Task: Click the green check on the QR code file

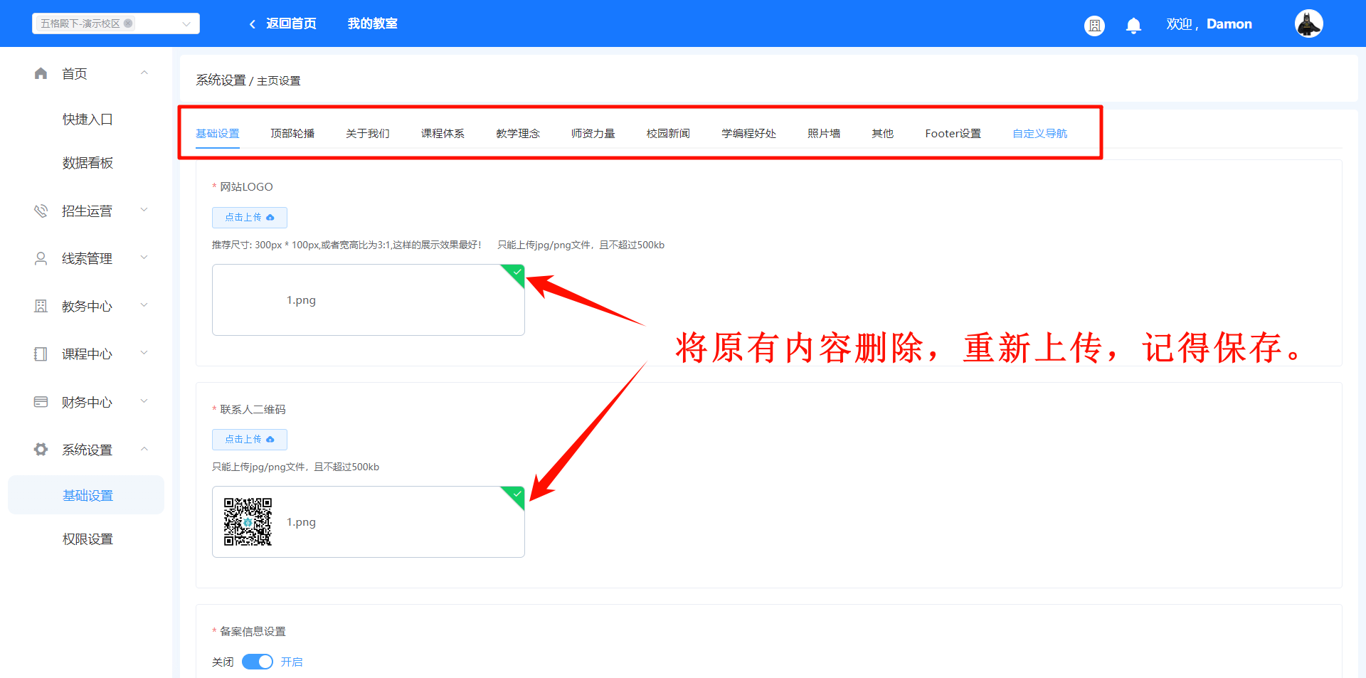Action: (x=517, y=494)
